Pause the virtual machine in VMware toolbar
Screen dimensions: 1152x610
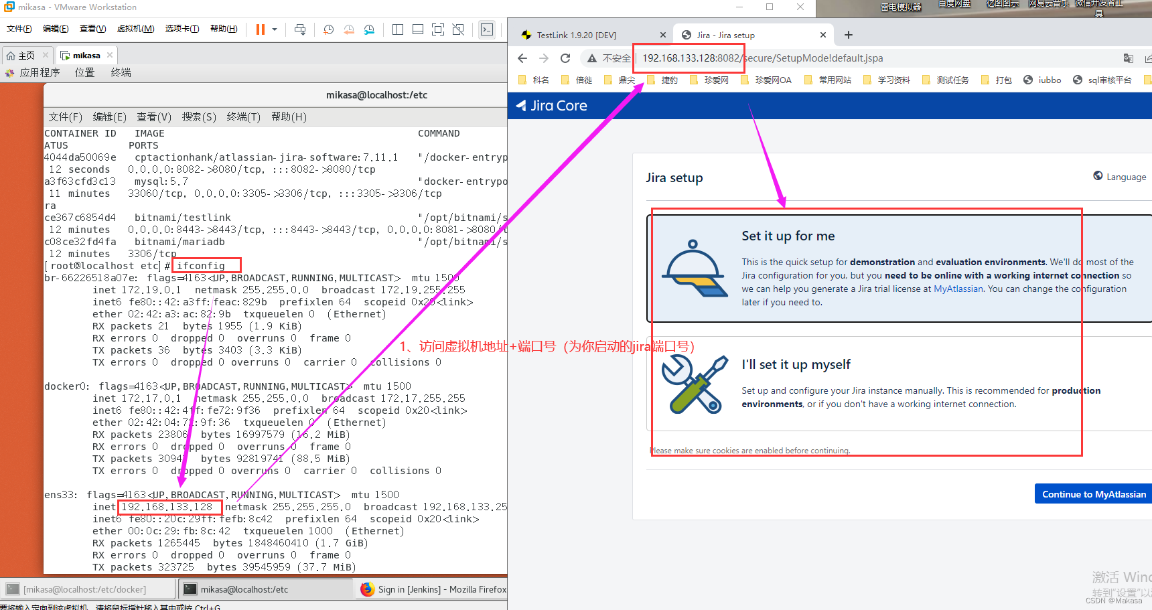click(x=261, y=29)
